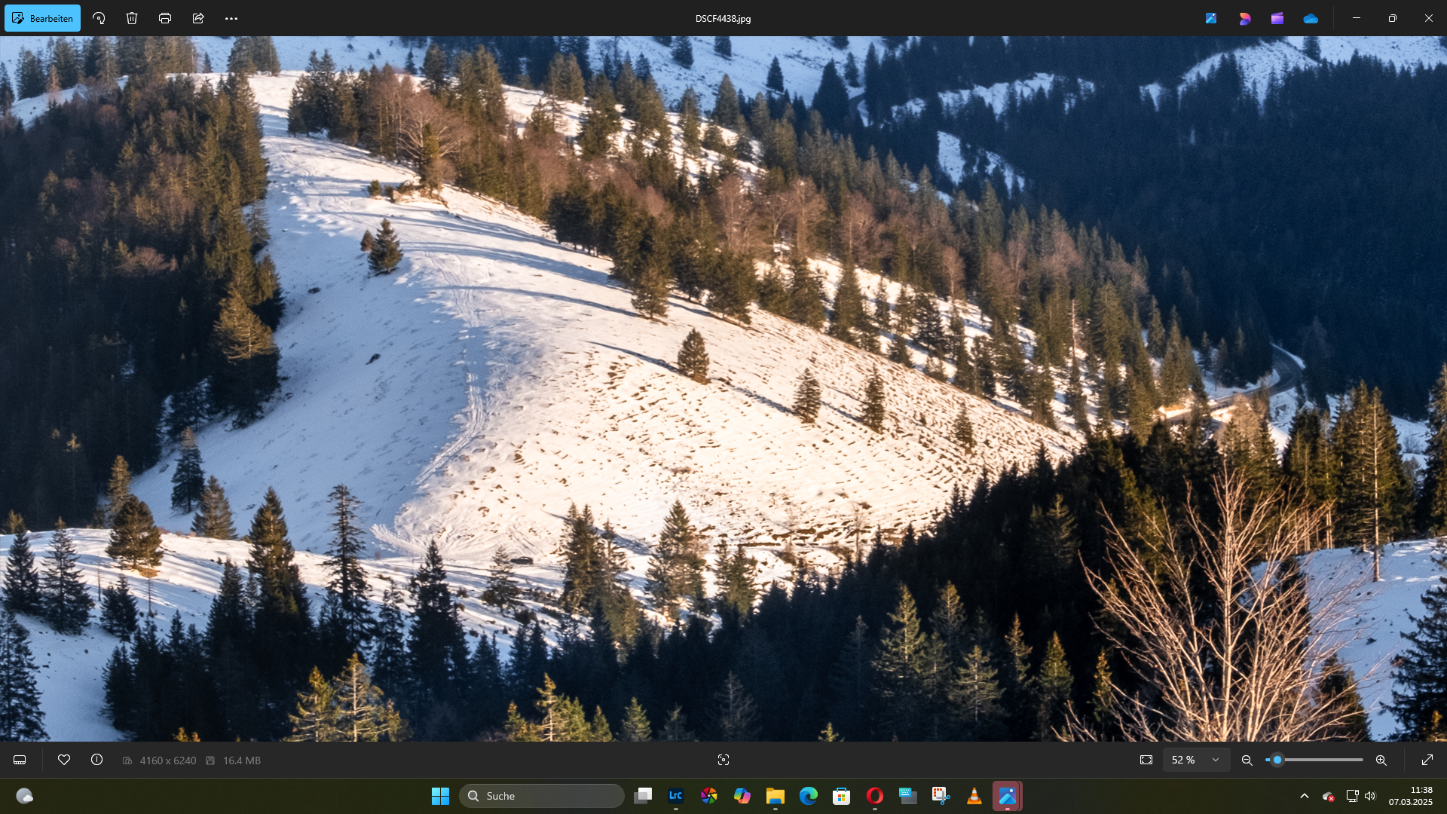Viewport: 1447px width, 814px height.
Task: Fit the image to the window
Action: [x=1146, y=760]
